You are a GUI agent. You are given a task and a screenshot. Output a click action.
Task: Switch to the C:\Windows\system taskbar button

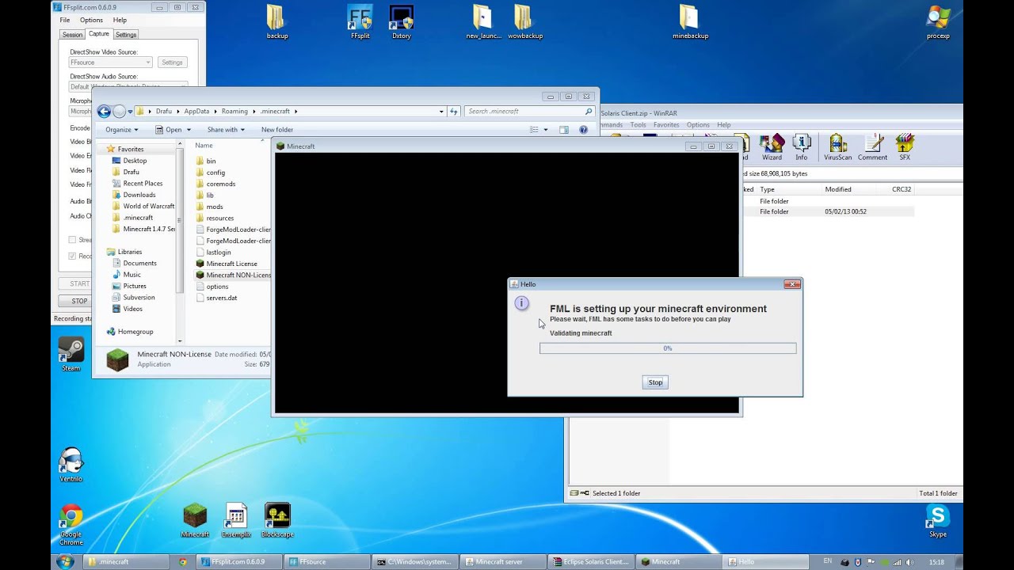[x=415, y=562]
